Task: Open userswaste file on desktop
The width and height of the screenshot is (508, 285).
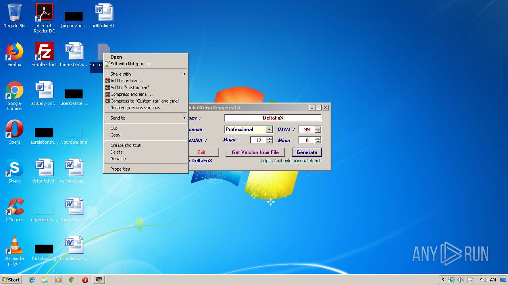Action: click(74, 97)
